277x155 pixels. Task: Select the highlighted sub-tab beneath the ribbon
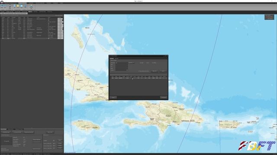[30, 12]
